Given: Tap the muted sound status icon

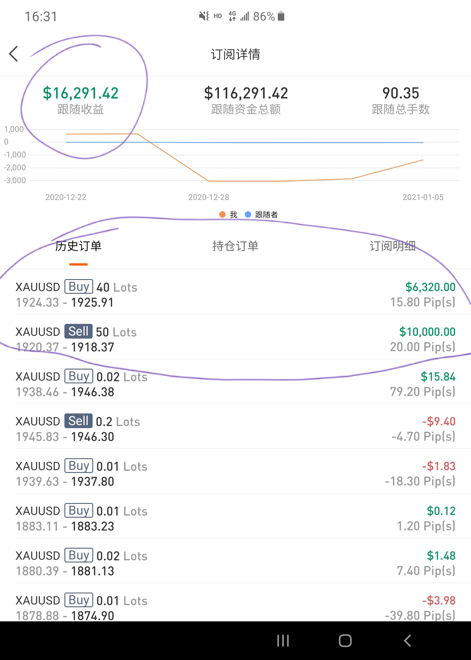Looking at the screenshot, I should pyautogui.click(x=204, y=16).
